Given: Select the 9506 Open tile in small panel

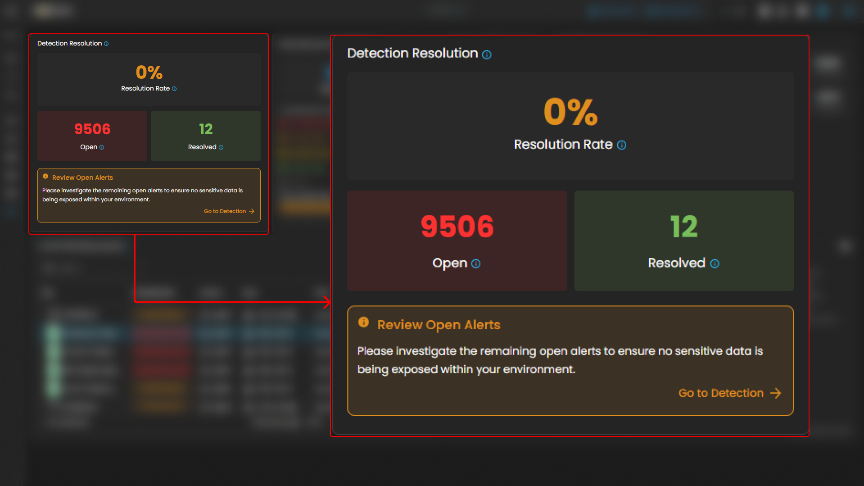Looking at the screenshot, I should 92,136.
